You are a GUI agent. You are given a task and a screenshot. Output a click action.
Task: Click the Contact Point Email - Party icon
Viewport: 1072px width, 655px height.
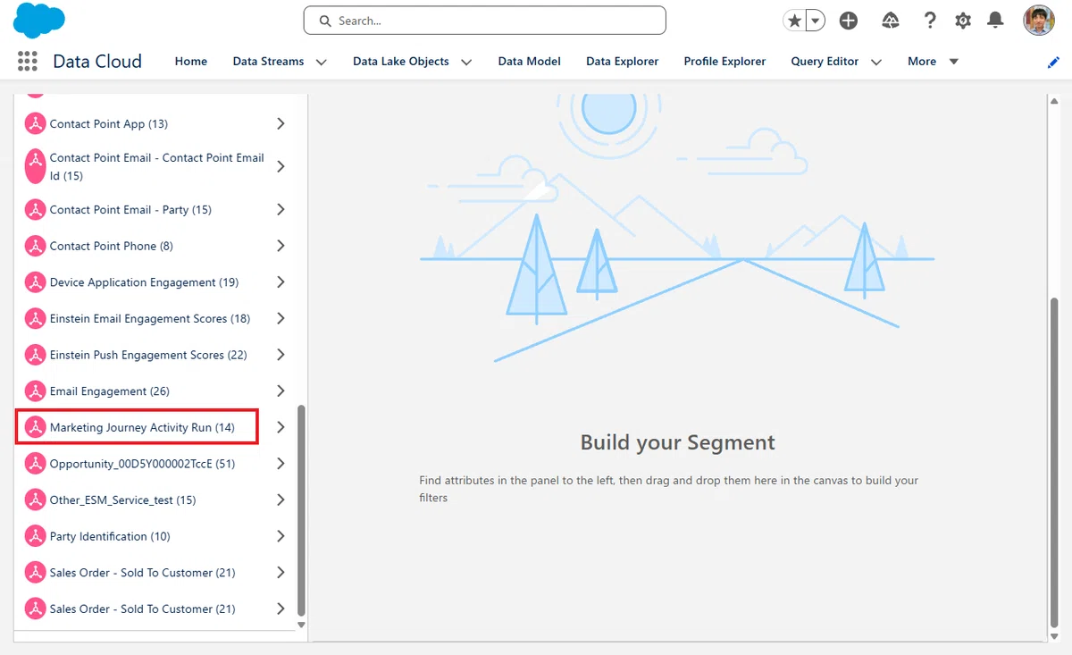(35, 209)
